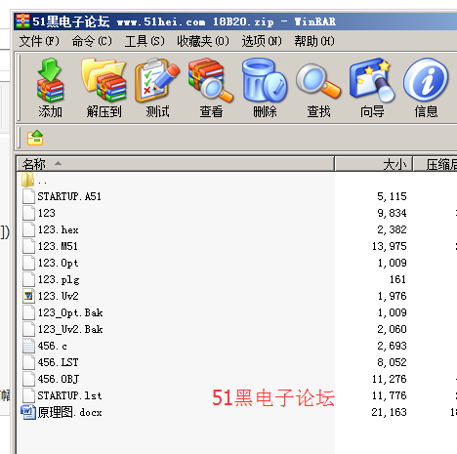Launch the 向导 (Wizard) tool
457x454 pixels.
tap(372, 88)
